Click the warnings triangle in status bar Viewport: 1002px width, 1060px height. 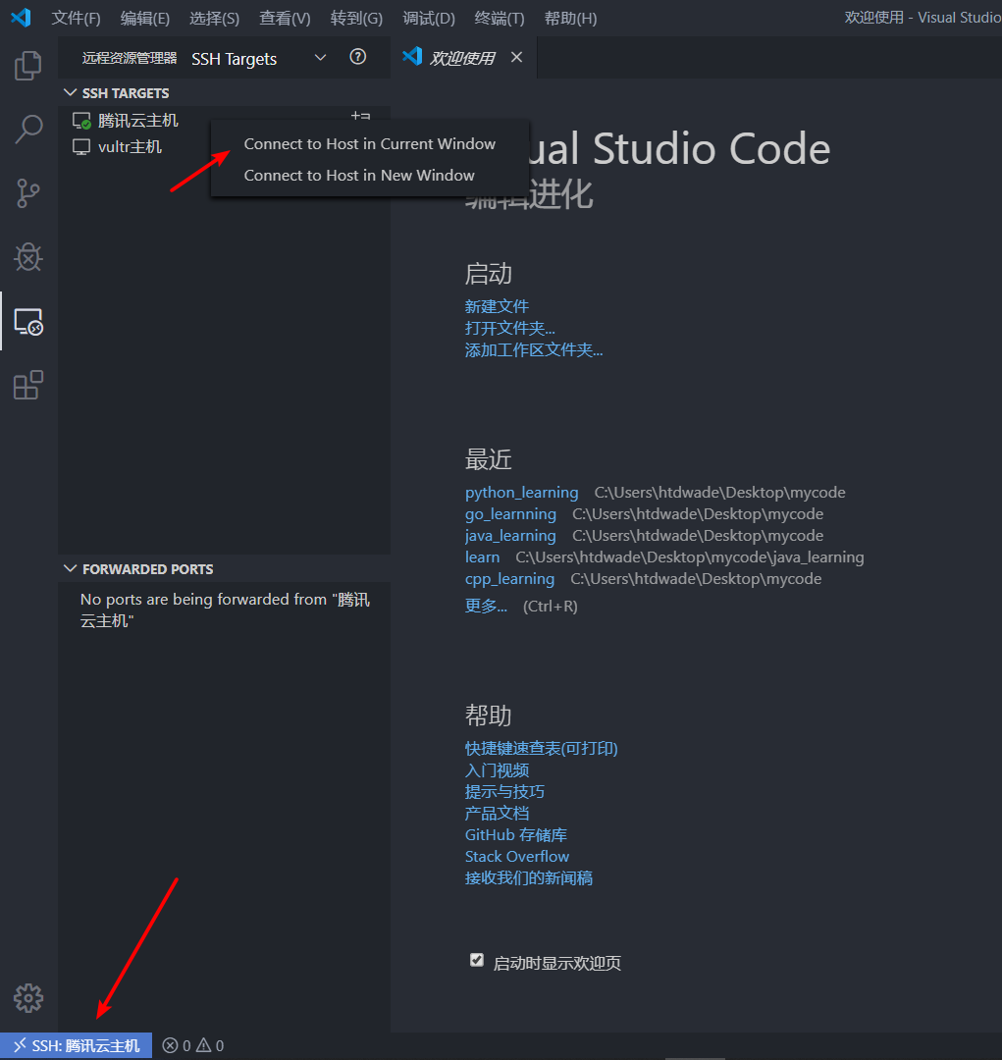pos(203,1046)
